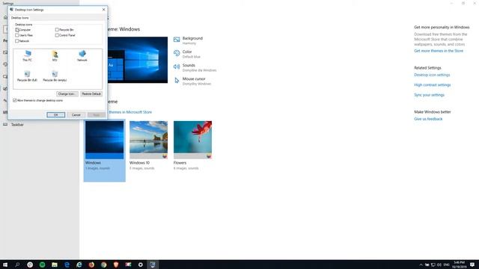This screenshot has height=269, width=479.
Task: Show hidden system tray icons
Action: pos(421,265)
